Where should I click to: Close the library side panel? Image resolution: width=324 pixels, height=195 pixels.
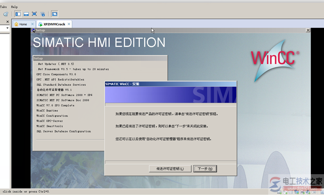point(7,22)
